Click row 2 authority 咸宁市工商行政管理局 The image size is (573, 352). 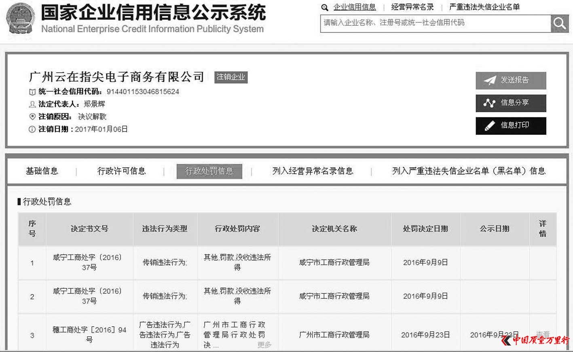334,296
